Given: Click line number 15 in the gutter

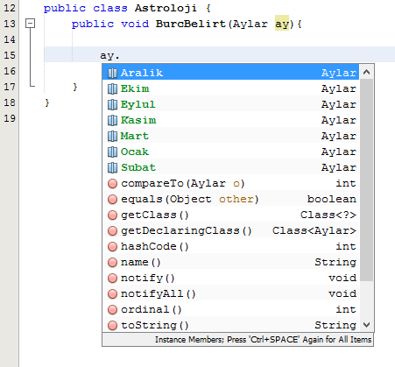Looking at the screenshot, I should pyautogui.click(x=10, y=55).
